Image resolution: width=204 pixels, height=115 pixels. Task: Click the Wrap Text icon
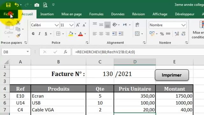coord(137,25)
